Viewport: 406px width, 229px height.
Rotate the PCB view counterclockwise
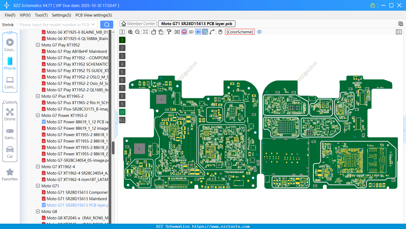tap(154, 32)
